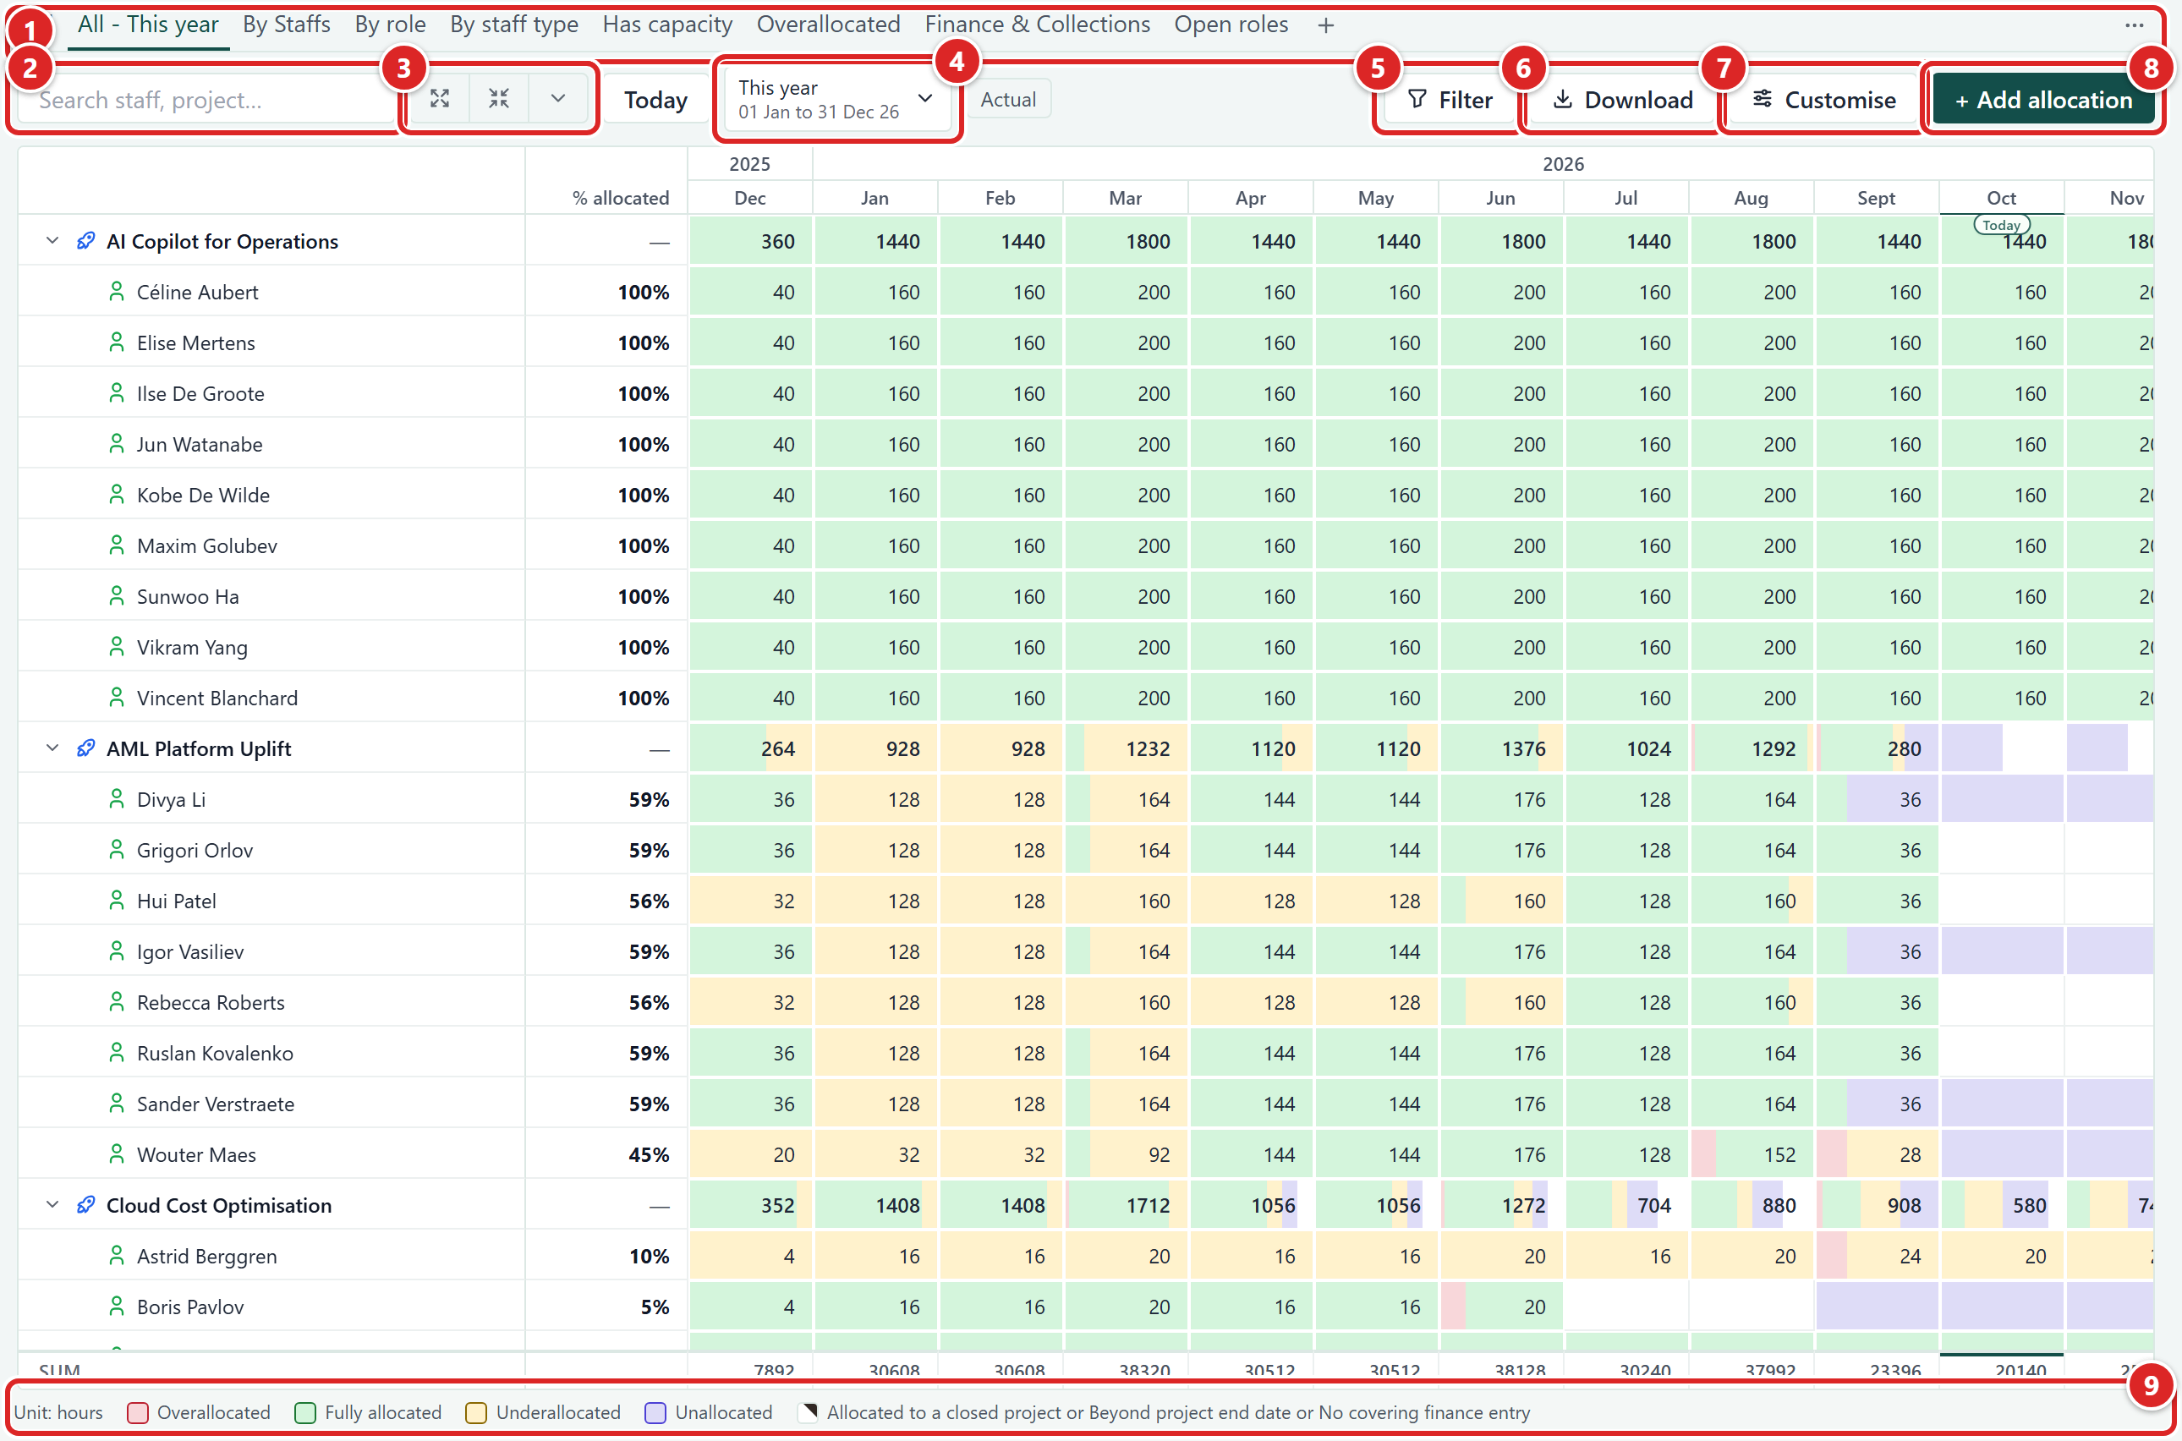Click the closed project legend corner marker
The width and height of the screenshot is (2182, 1441).
coord(807,1412)
